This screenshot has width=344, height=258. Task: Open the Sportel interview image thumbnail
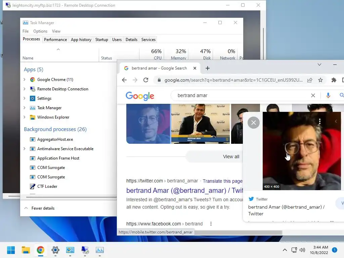point(200,124)
